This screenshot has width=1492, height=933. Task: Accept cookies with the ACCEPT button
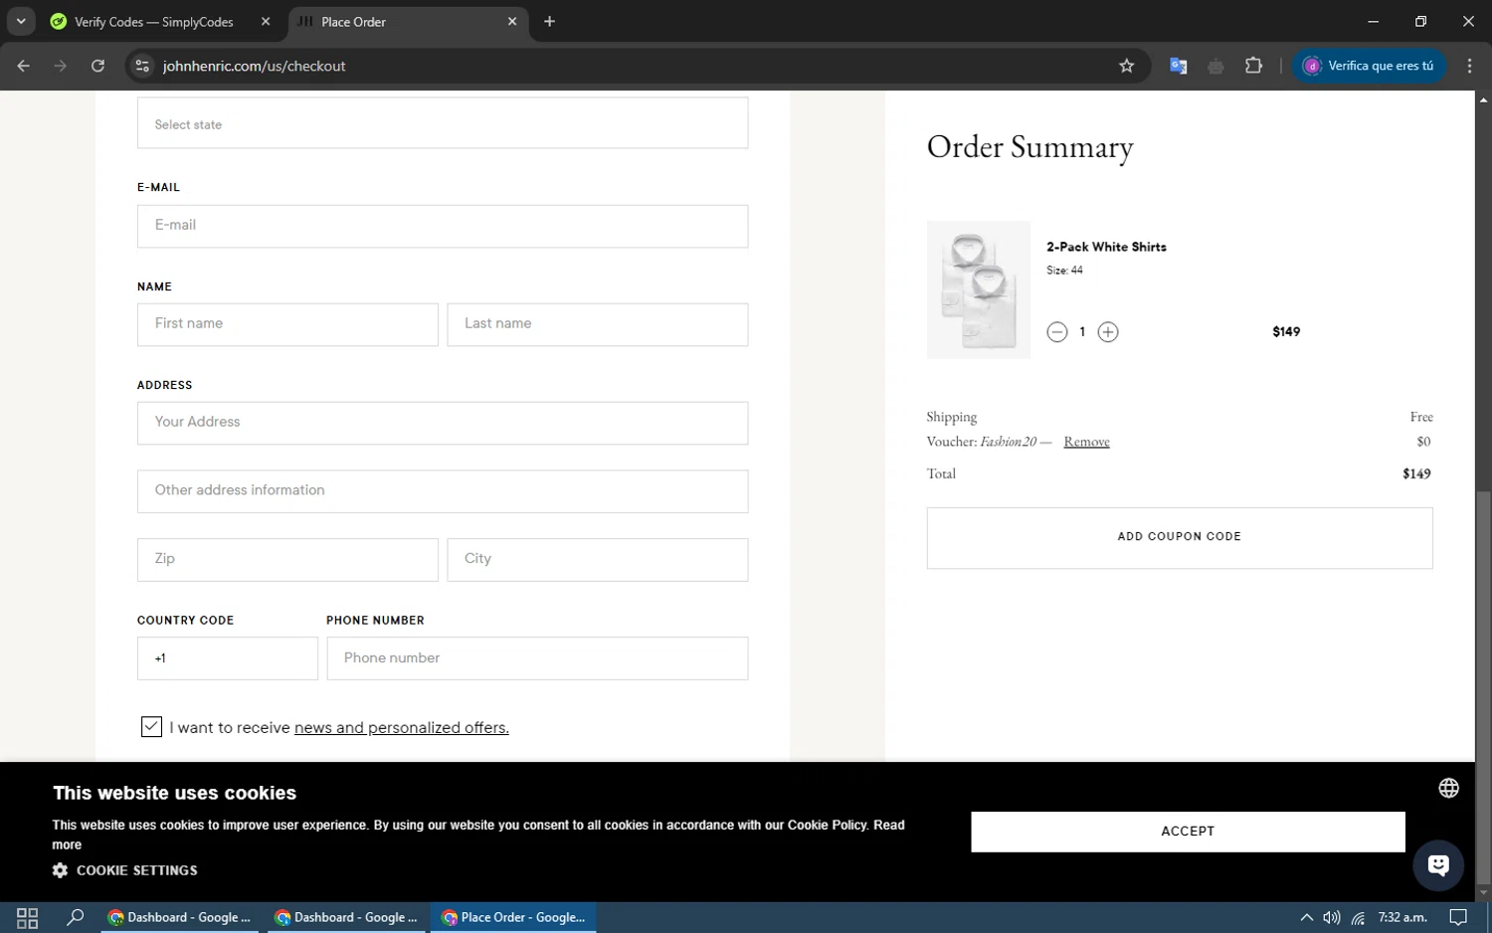(x=1188, y=832)
